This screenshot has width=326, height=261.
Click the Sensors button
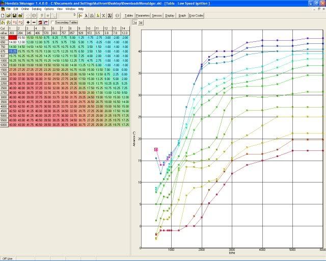click(x=157, y=16)
